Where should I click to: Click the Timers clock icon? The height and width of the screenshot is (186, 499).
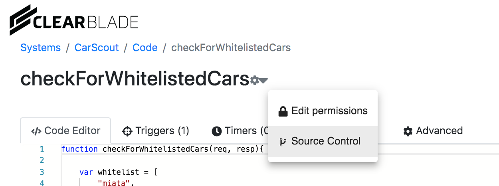[x=216, y=131]
